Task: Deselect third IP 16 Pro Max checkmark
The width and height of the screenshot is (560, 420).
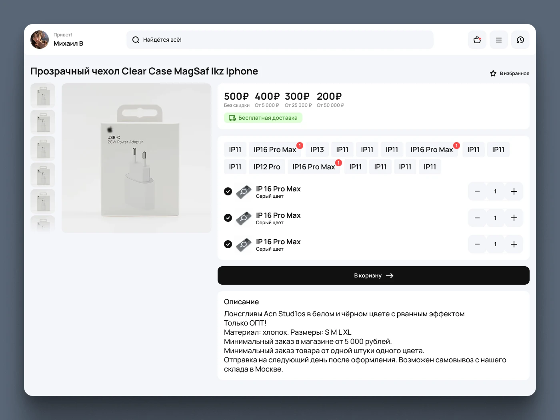Action: [x=228, y=244]
